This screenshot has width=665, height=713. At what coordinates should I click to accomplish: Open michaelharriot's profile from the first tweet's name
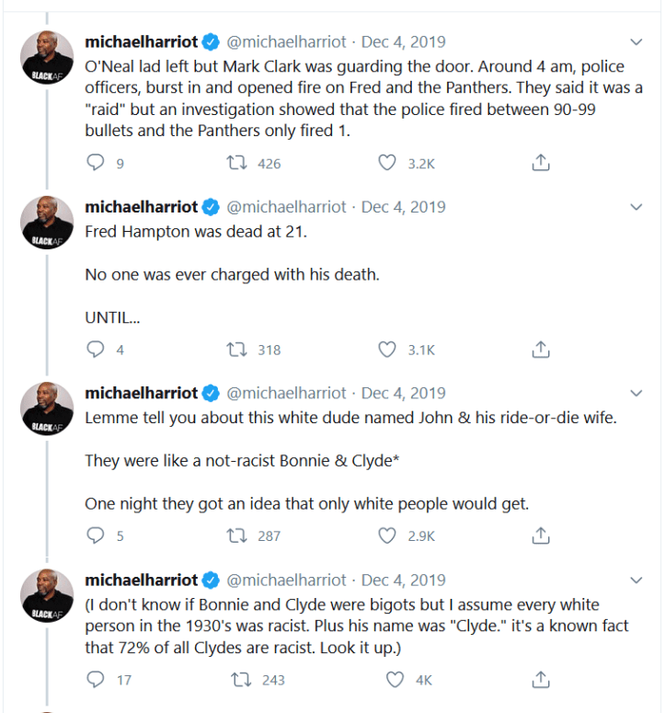(x=141, y=42)
